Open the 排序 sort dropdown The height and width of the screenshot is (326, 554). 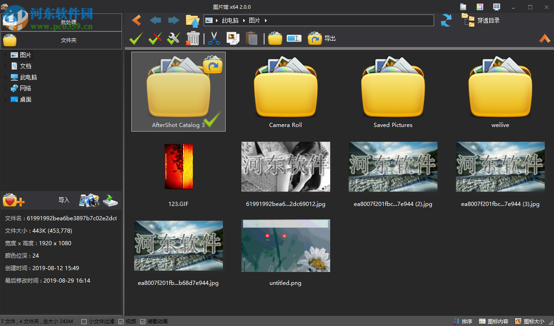pos(462,321)
